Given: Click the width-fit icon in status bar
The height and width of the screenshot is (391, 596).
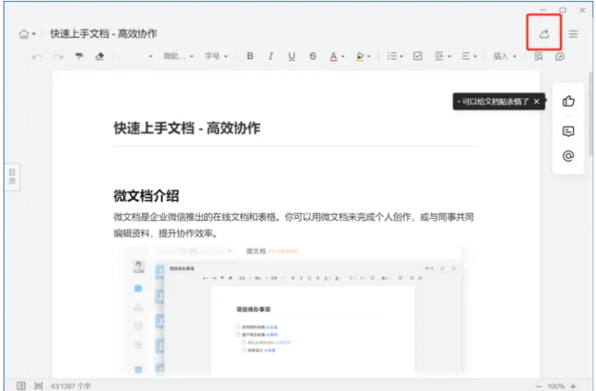Looking at the screenshot, I should point(38,386).
